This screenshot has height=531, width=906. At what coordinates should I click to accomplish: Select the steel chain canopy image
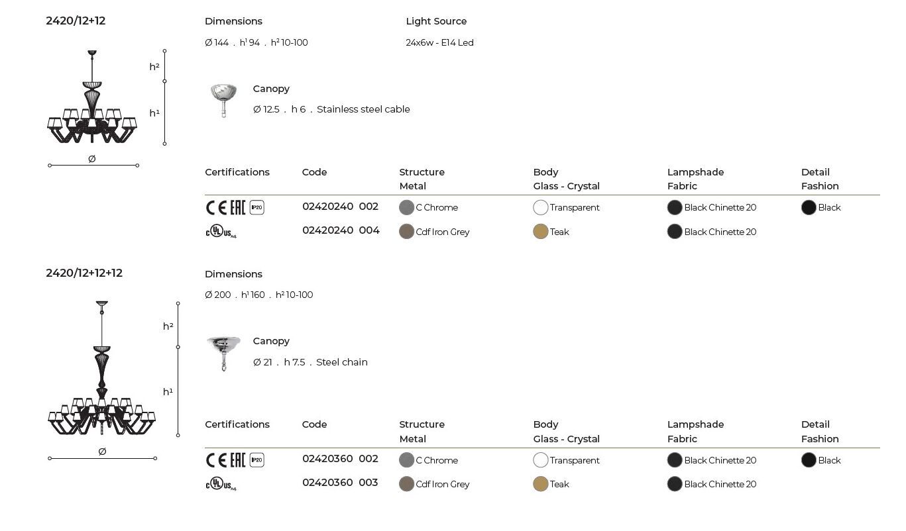pyautogui.click(x=223, y=353)
